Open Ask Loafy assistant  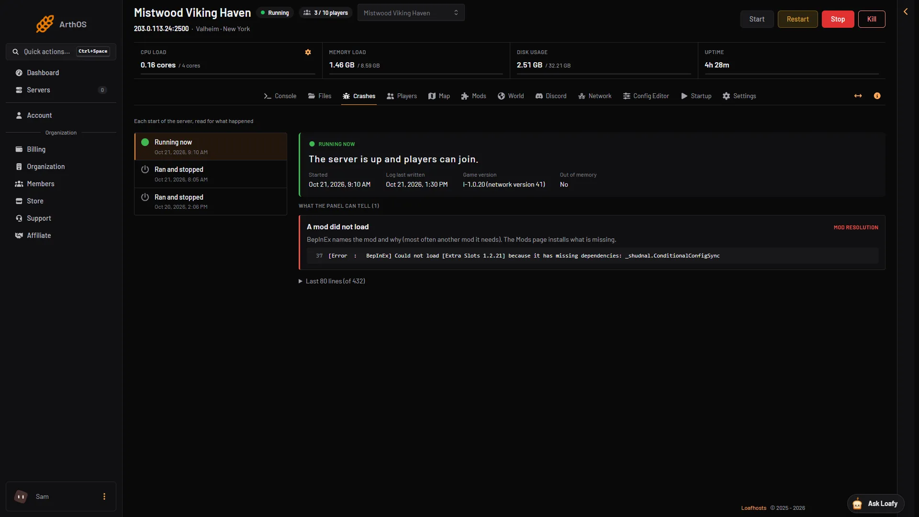[x=875, y=504]
